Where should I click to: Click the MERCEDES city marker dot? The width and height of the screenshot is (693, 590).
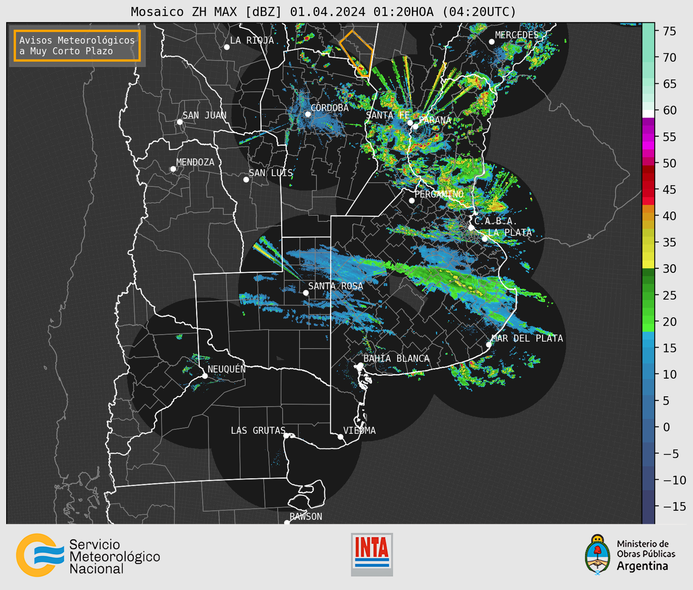(x=492, y=42)
